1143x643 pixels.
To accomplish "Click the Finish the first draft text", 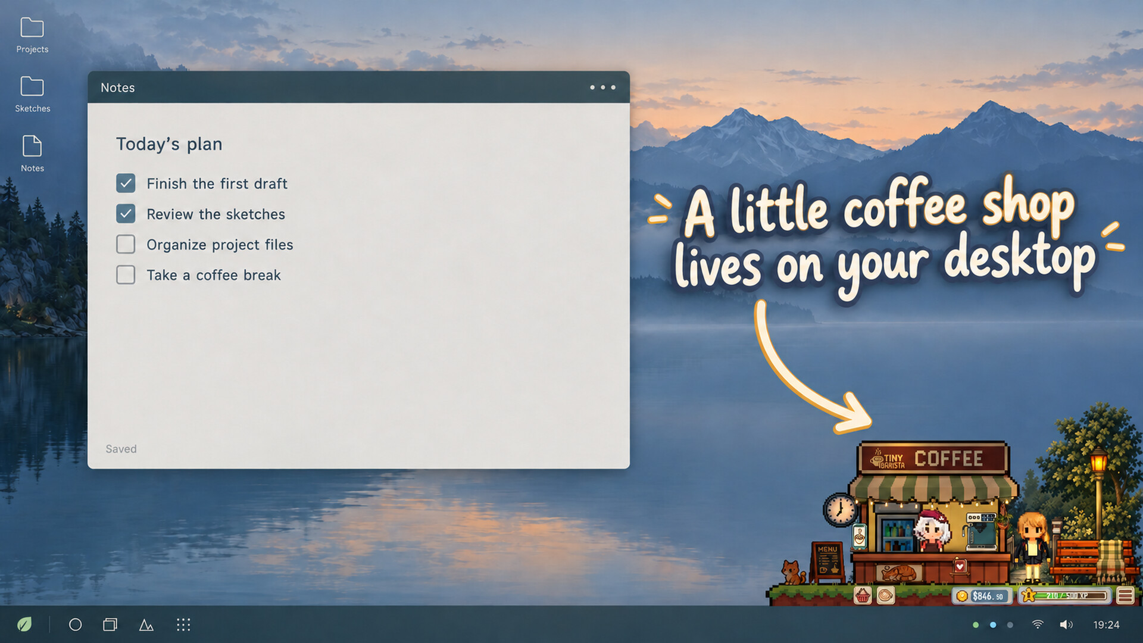I will pyautogui.click(x=217, y=184).
